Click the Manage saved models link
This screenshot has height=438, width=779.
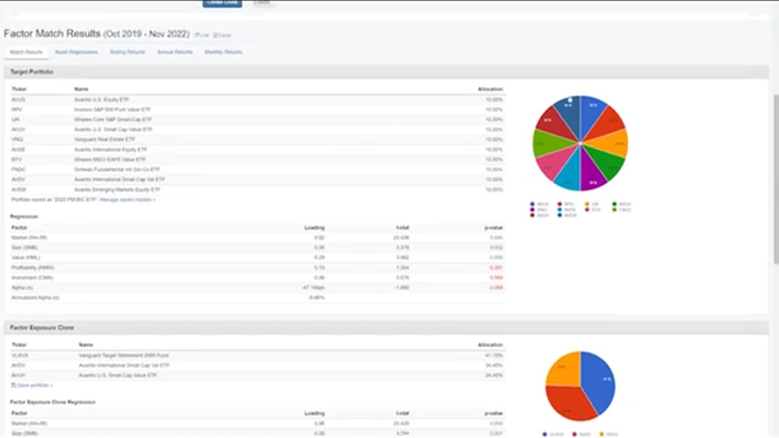tap(127, 200)
